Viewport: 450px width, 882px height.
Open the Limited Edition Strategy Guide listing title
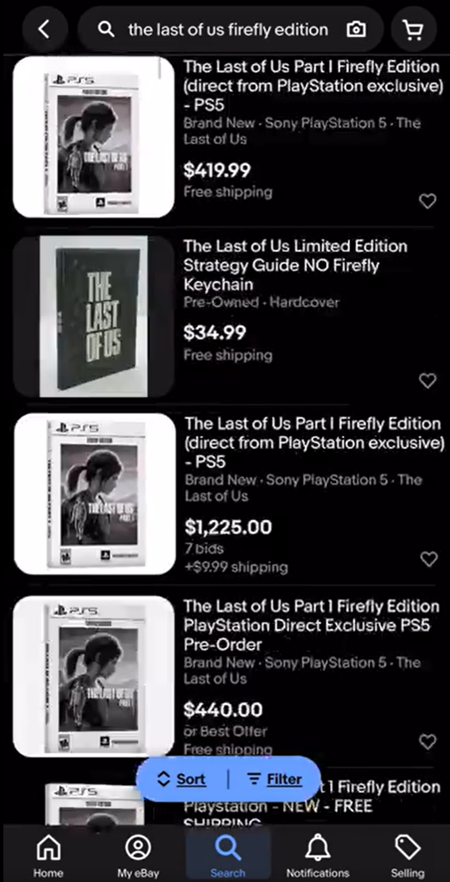[x=295, y=265]
